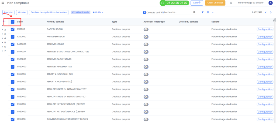This screenshot has width=276, height=123.
Task: Uncheck checkbox for account 13110000
Action: pos(12,119)
